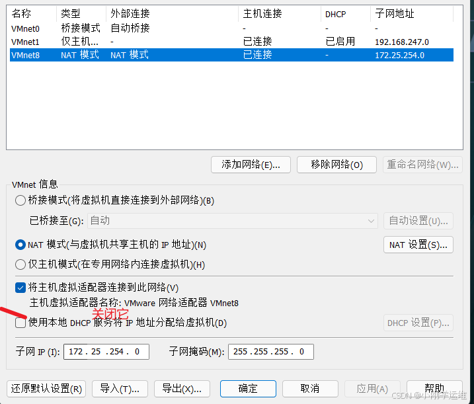Open the 已桥接至 dropdown set to 自动
Viewport: 474px width, 404px height.
233,221
